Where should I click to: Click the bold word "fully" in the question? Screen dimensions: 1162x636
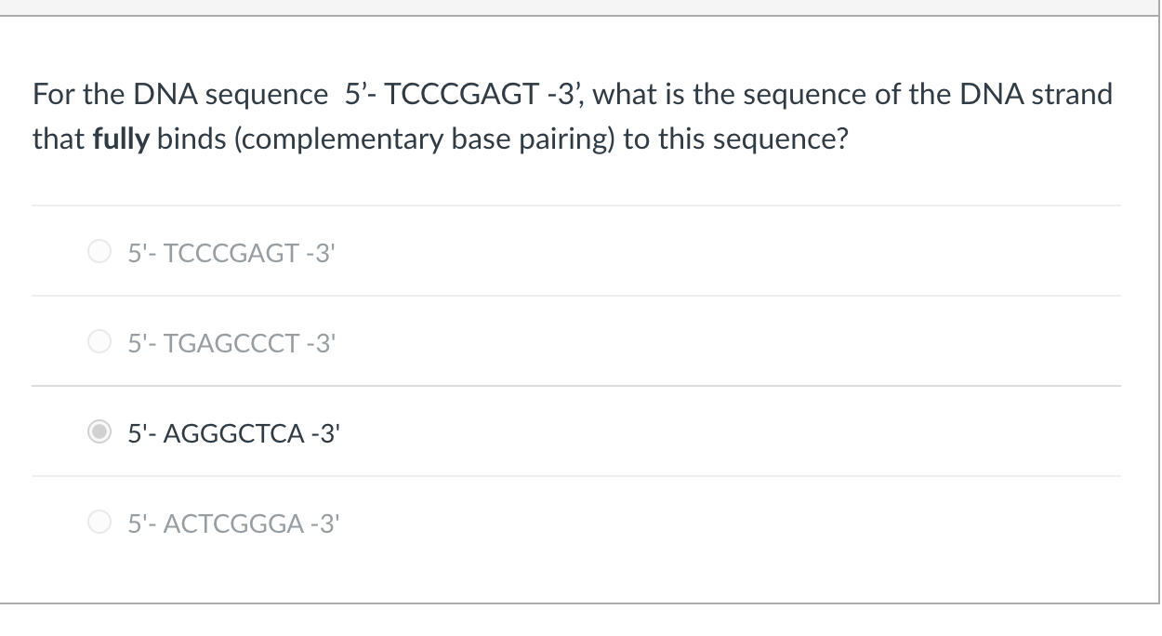[x=121, y=140]
